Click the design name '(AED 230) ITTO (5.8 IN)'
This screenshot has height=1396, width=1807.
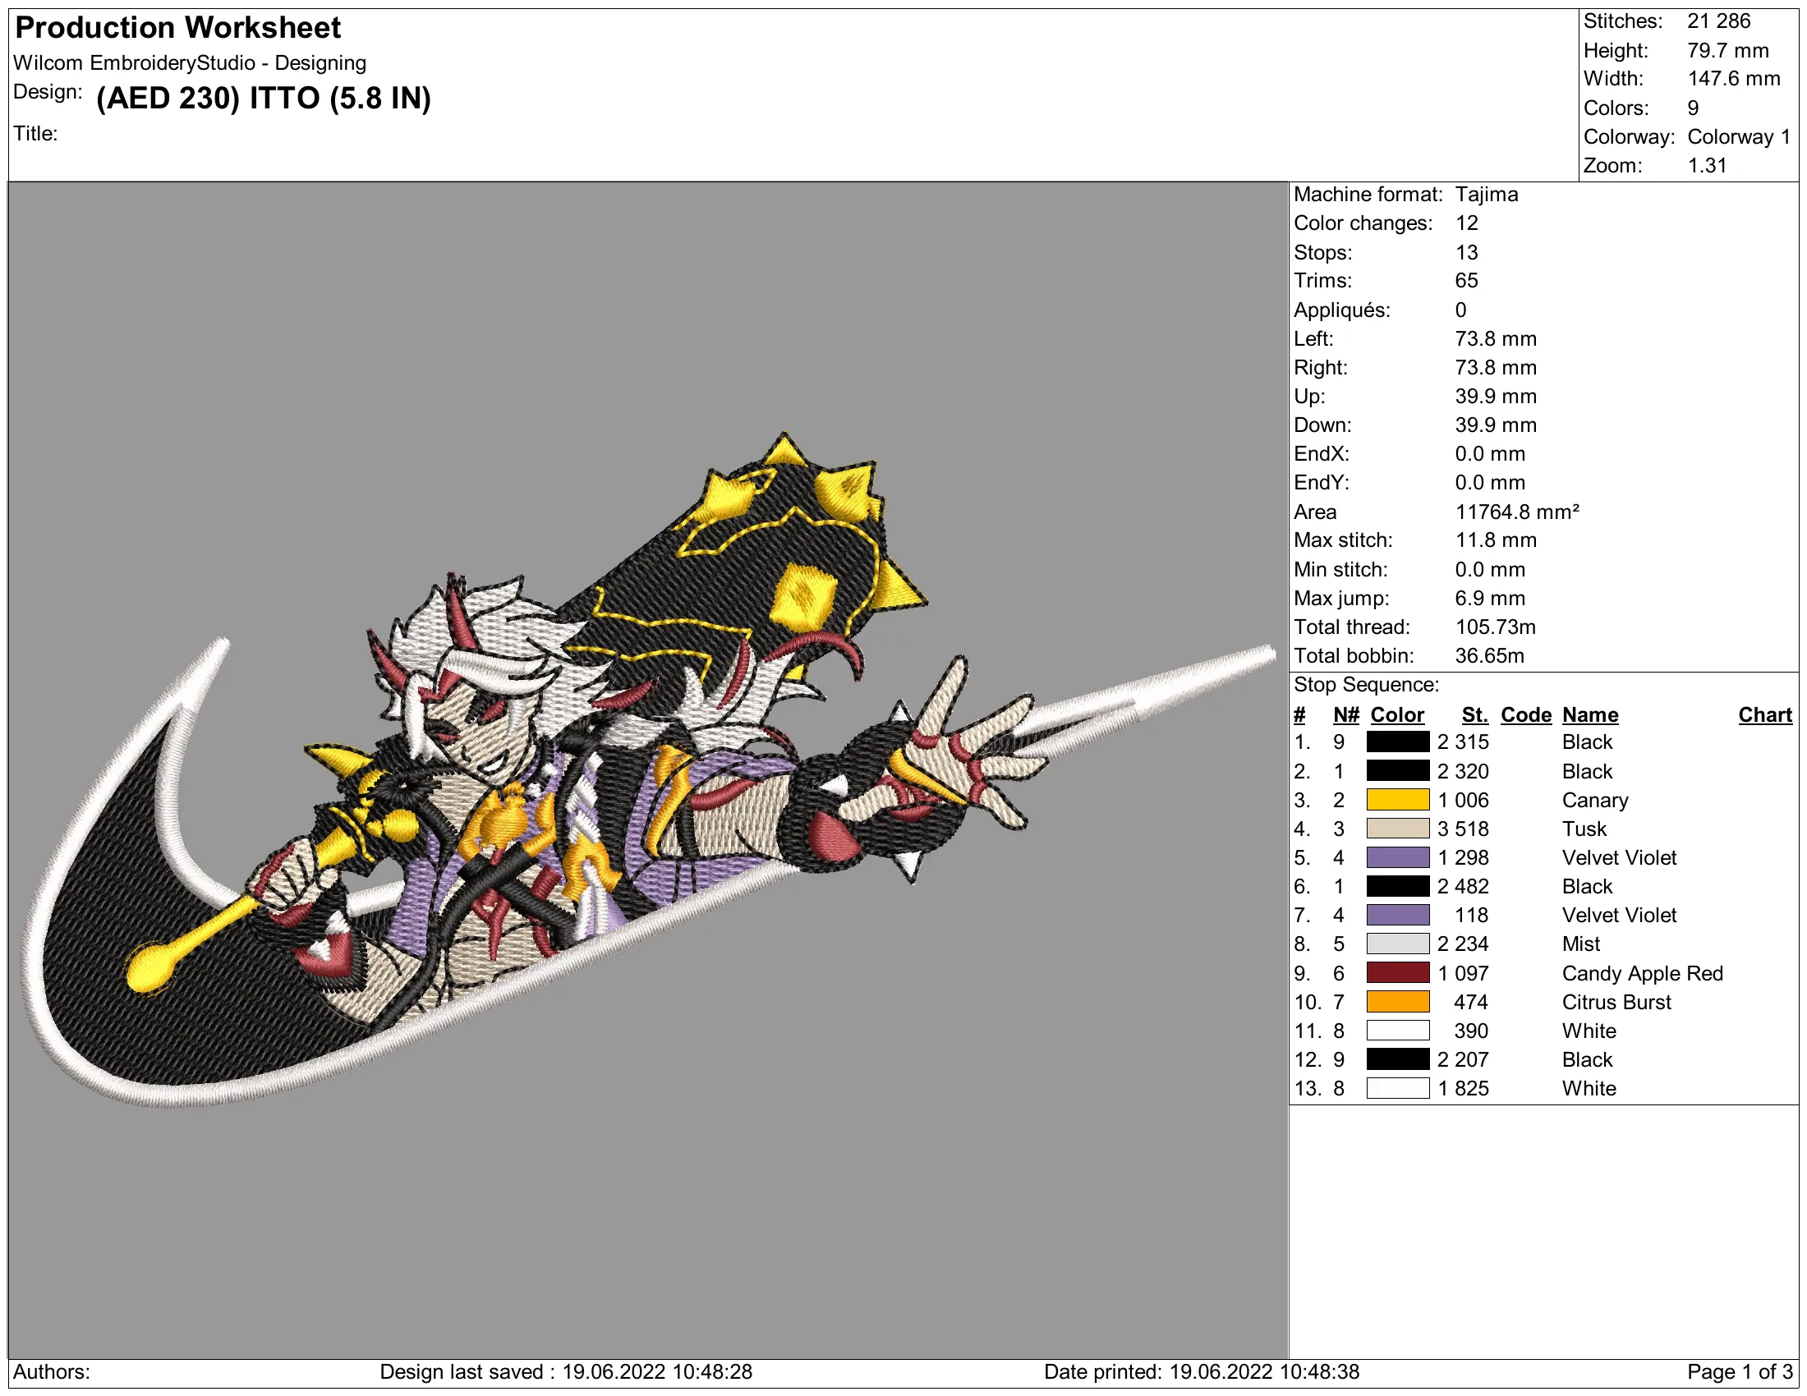coord(264,99)
